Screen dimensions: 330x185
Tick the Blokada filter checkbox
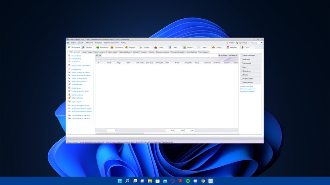tap(242, 75)
